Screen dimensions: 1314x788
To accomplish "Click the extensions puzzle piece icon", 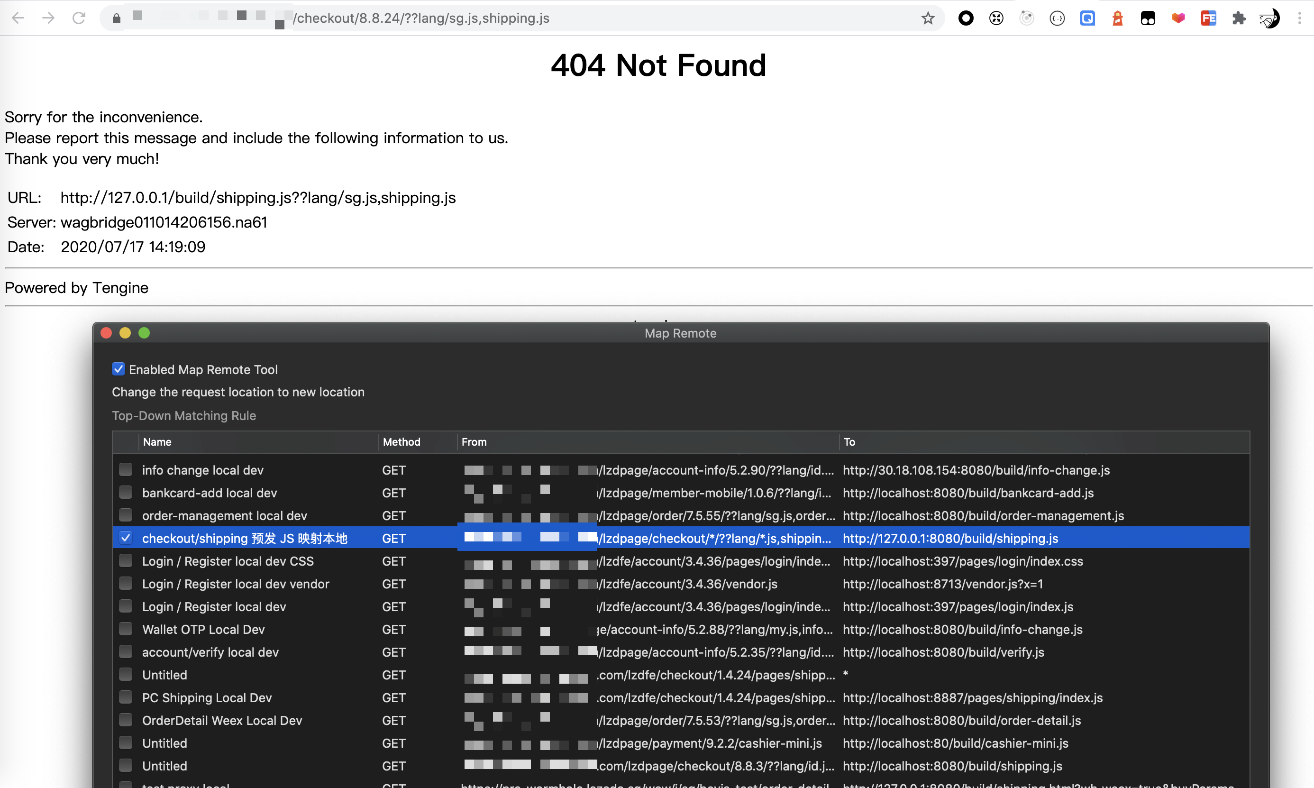I will point(1240,18).
